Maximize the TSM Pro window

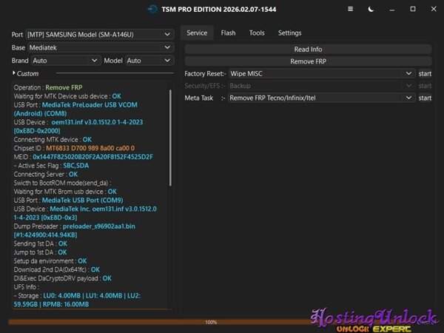413,9
